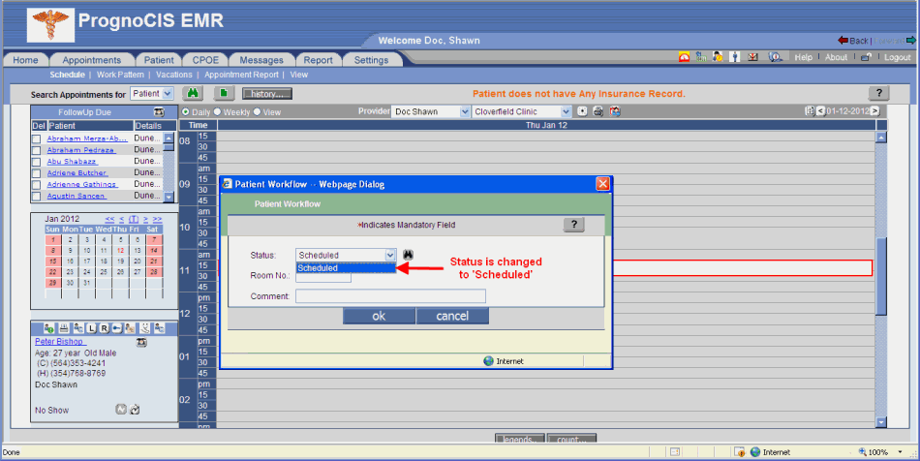Screen dimensions: 920x461
Task: Click the history... button
Action: point(267,93)
